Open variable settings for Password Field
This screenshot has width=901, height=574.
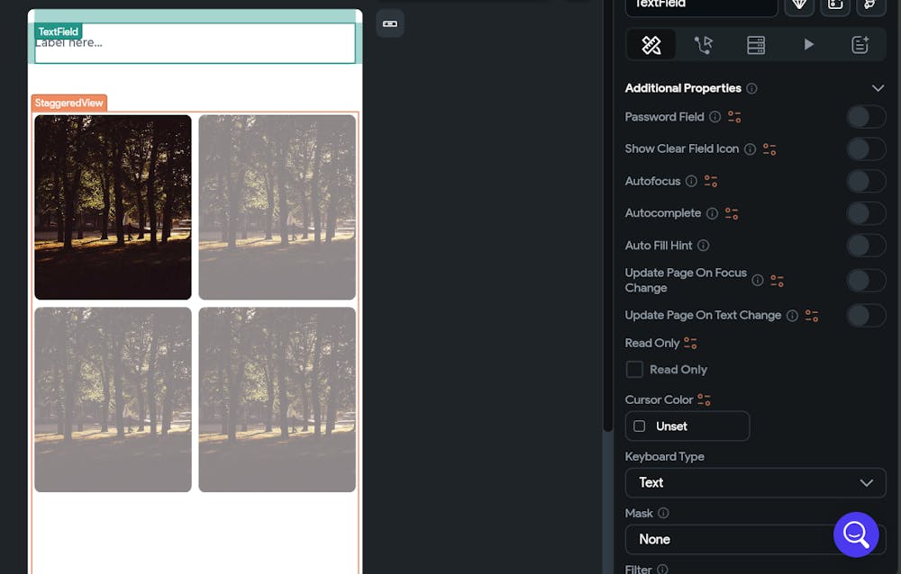click(734, 117)
